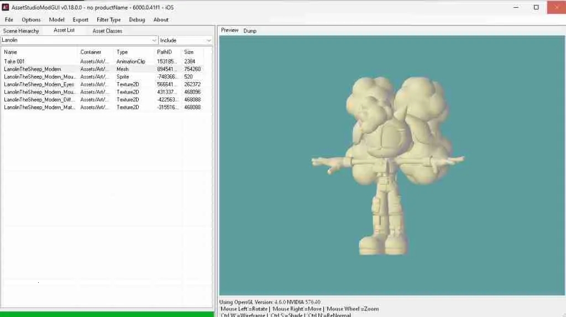Sort assets by Size column header
The height and width of the screenshot is (317, 566).
point(193,52)
